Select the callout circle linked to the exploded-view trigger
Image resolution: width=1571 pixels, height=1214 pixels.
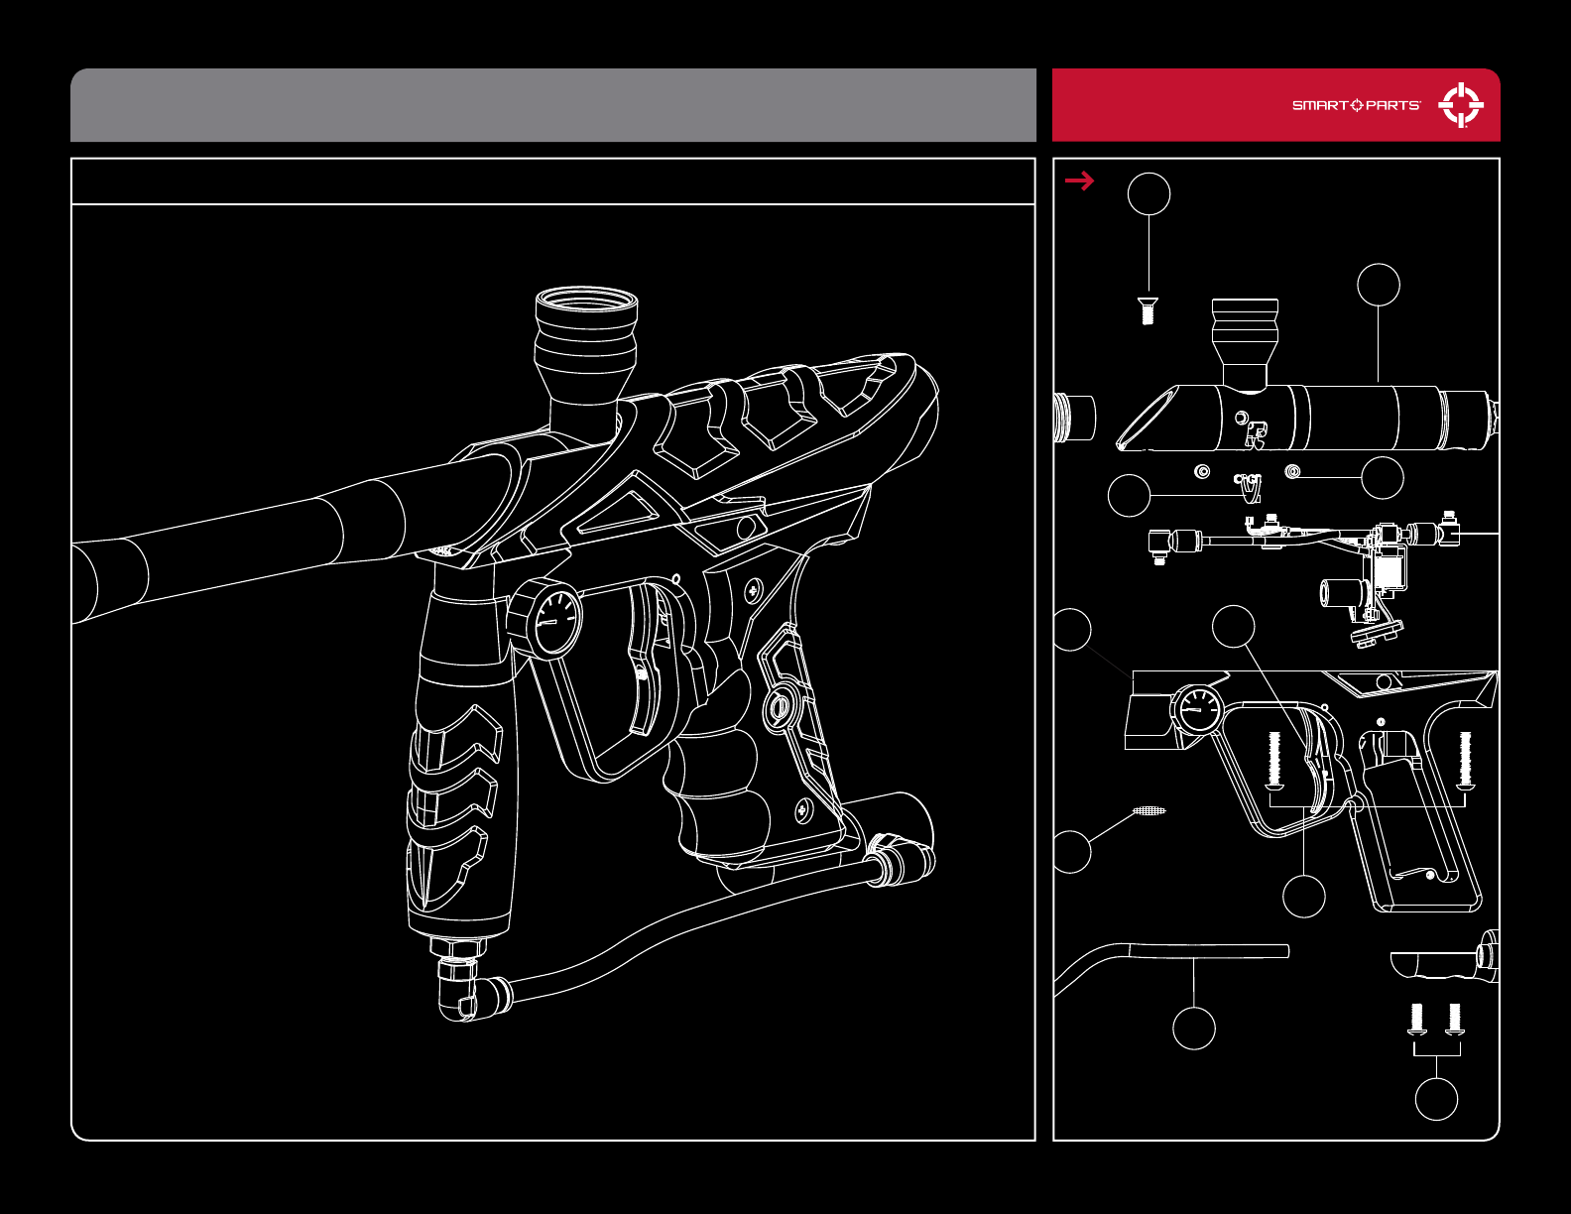[x=1234, y=626]
